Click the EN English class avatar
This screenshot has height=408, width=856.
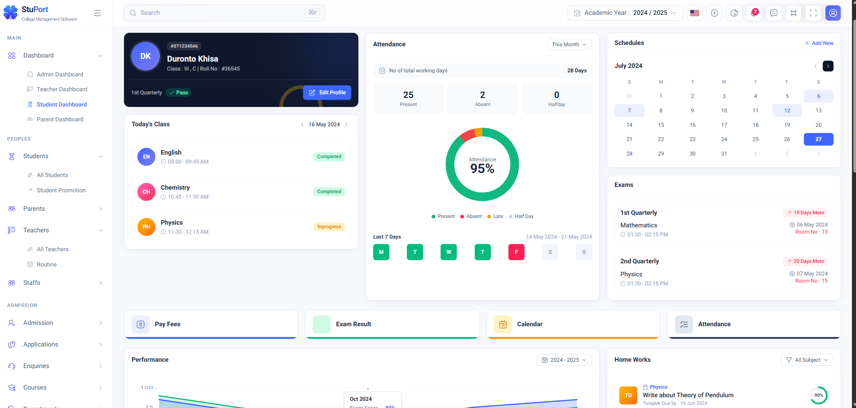(x=146, y=157)
